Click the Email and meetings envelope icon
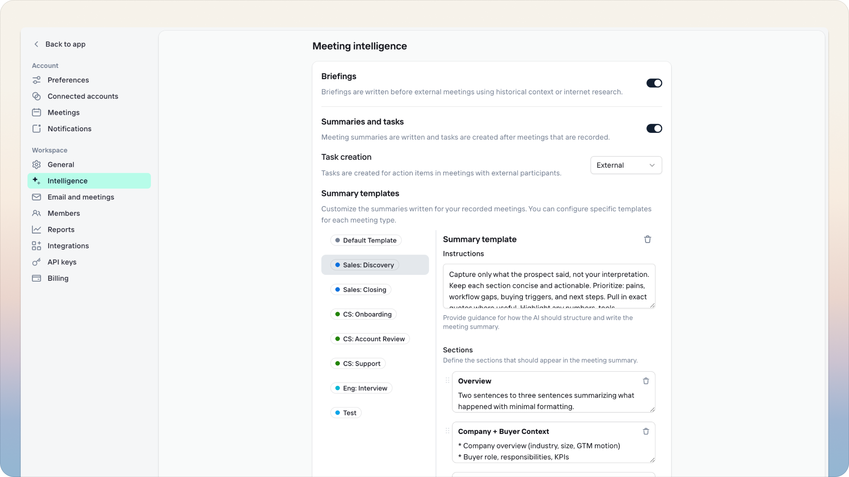The width and height of the screenshot is (849, 477). [x=36, y=197]
